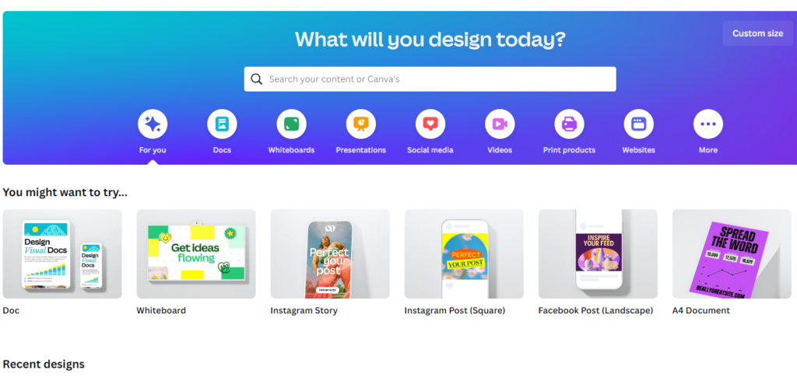Open the Videos camera icon
The width and height of the screenshot is (797, 384).
click(x=500, y=124)
